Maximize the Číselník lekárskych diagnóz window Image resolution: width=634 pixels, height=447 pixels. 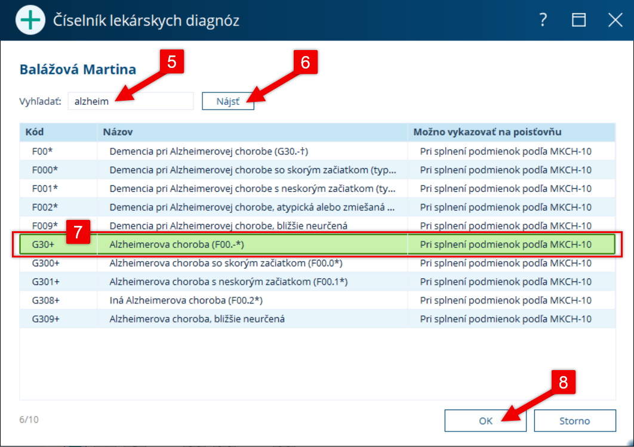[x=578, y=20]
